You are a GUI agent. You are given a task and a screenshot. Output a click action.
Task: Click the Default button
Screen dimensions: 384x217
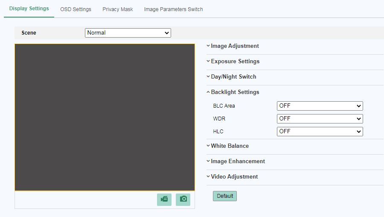point(225,196)
